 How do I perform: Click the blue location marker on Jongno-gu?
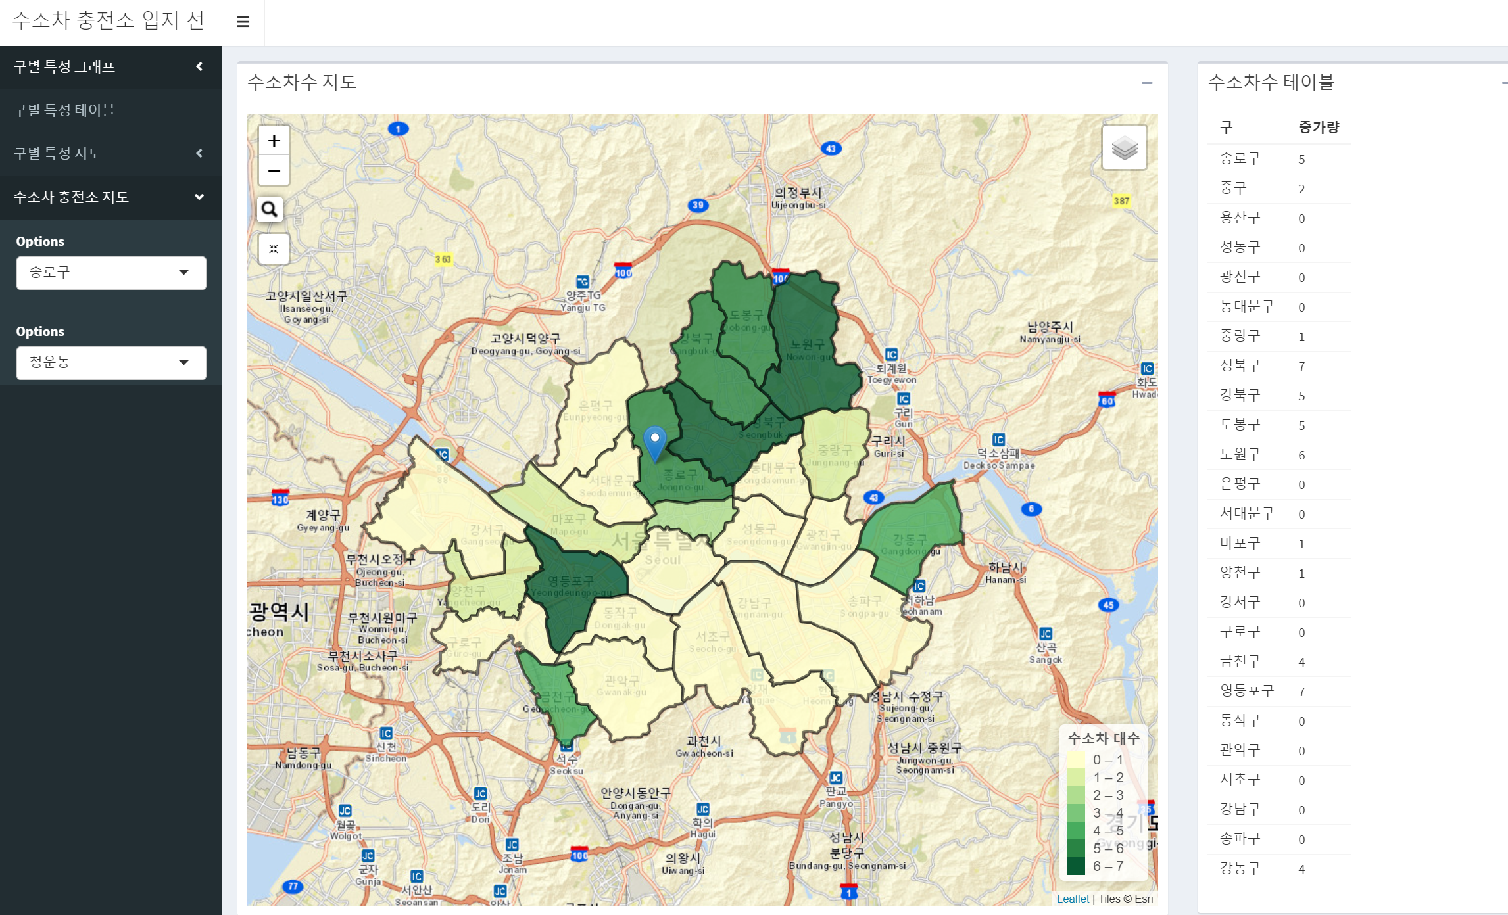pos(655,438)
